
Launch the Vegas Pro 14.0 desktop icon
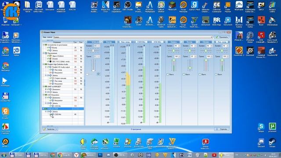click(105, 7)
